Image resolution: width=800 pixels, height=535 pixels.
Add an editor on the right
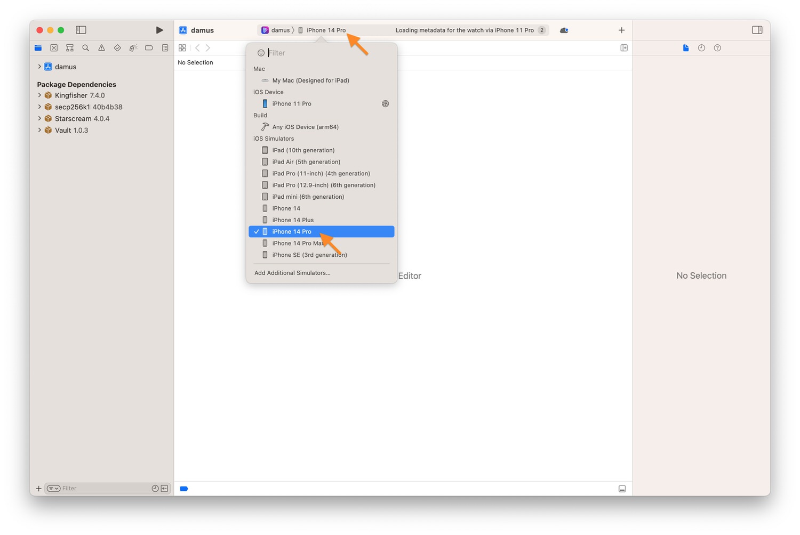(624, 48)
